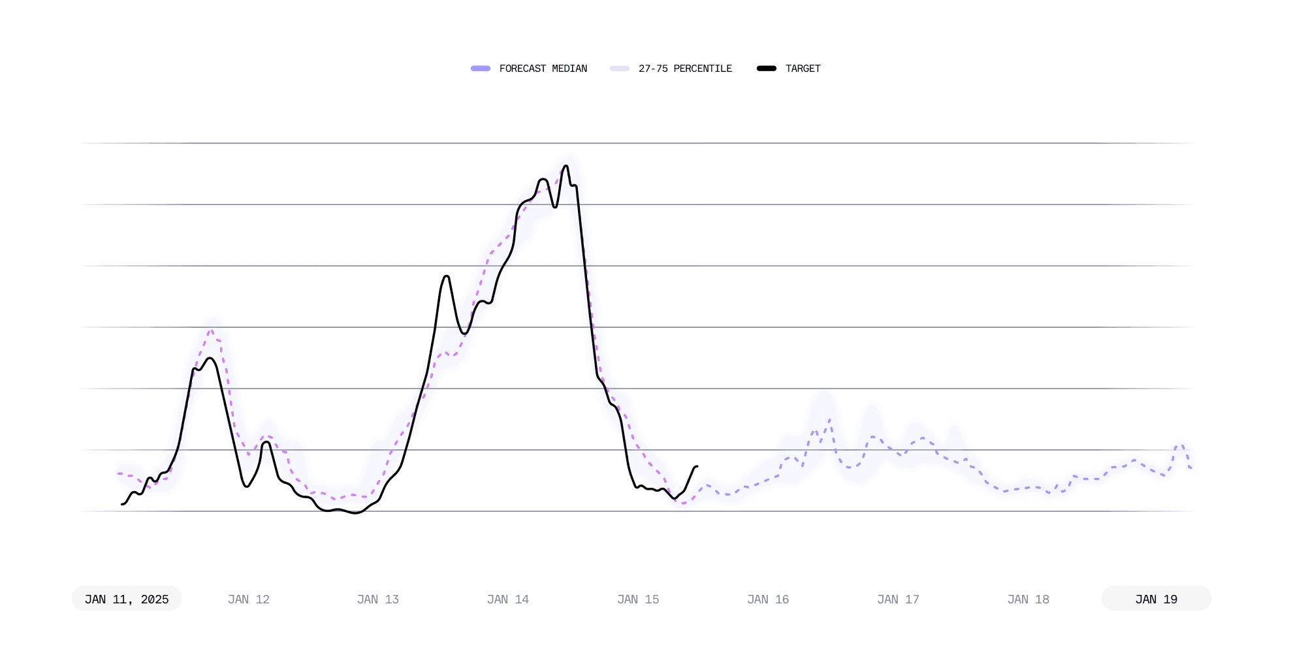The height and width of the screenshot is (653, 1306).
Task: Click the JAN 12 axis label
Action: tap(249, 599)
